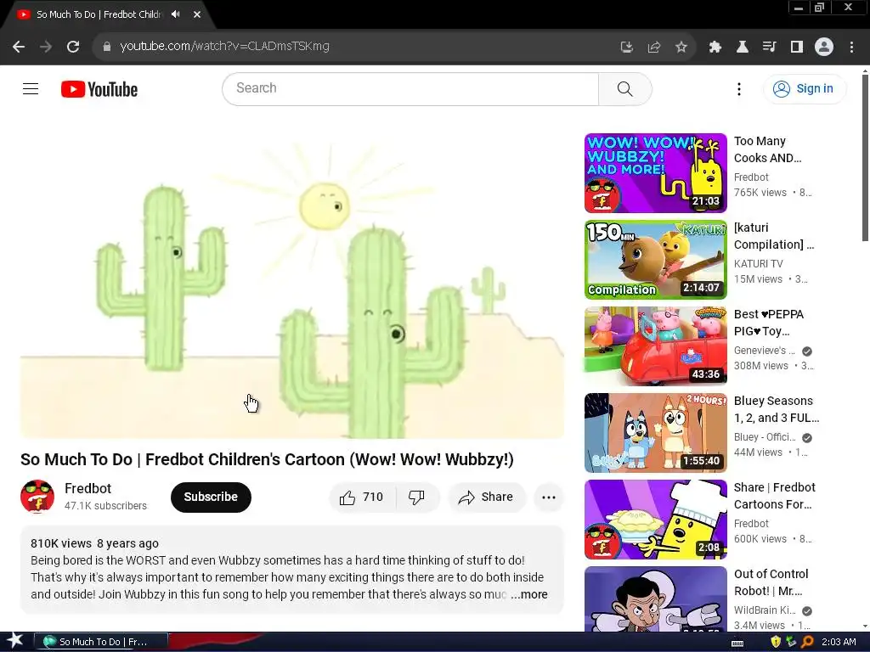The height and width of the screenshot is (652, 870).
Task: Click the 2:03 AM clock
Action: click(x=839, y=642)
